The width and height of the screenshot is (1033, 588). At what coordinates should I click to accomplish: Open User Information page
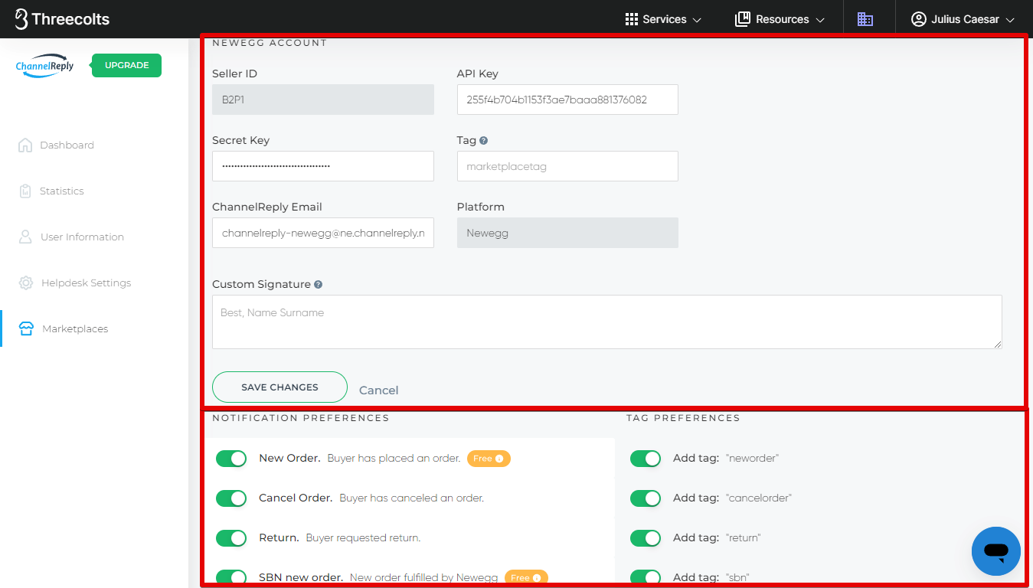(71, 237)
